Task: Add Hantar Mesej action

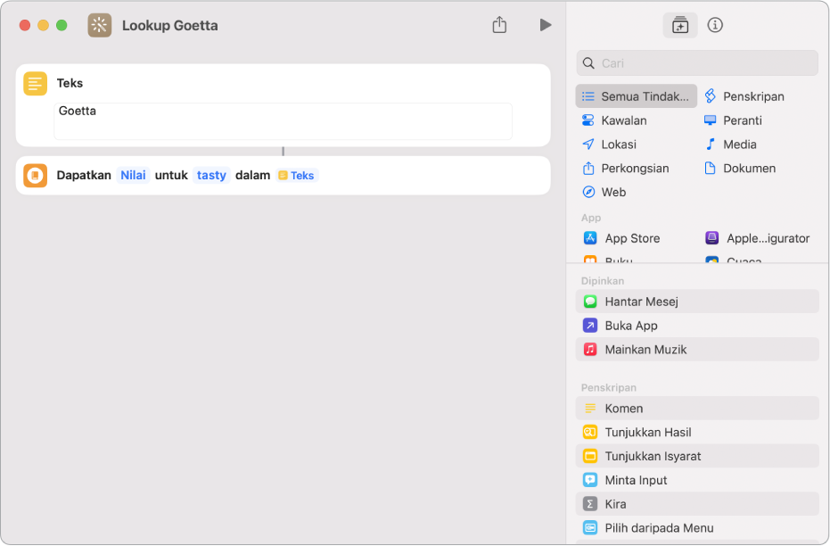Action: (696, 302)
